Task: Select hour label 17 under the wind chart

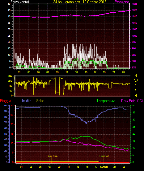Action: pos(95,72)
